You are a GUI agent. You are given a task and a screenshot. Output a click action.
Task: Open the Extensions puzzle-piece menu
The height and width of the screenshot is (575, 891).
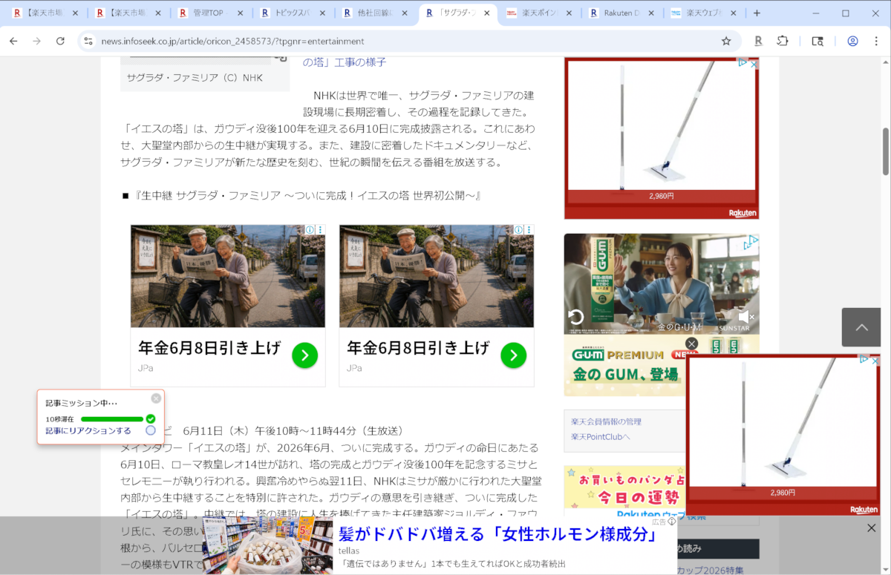(x=783, y=41)
